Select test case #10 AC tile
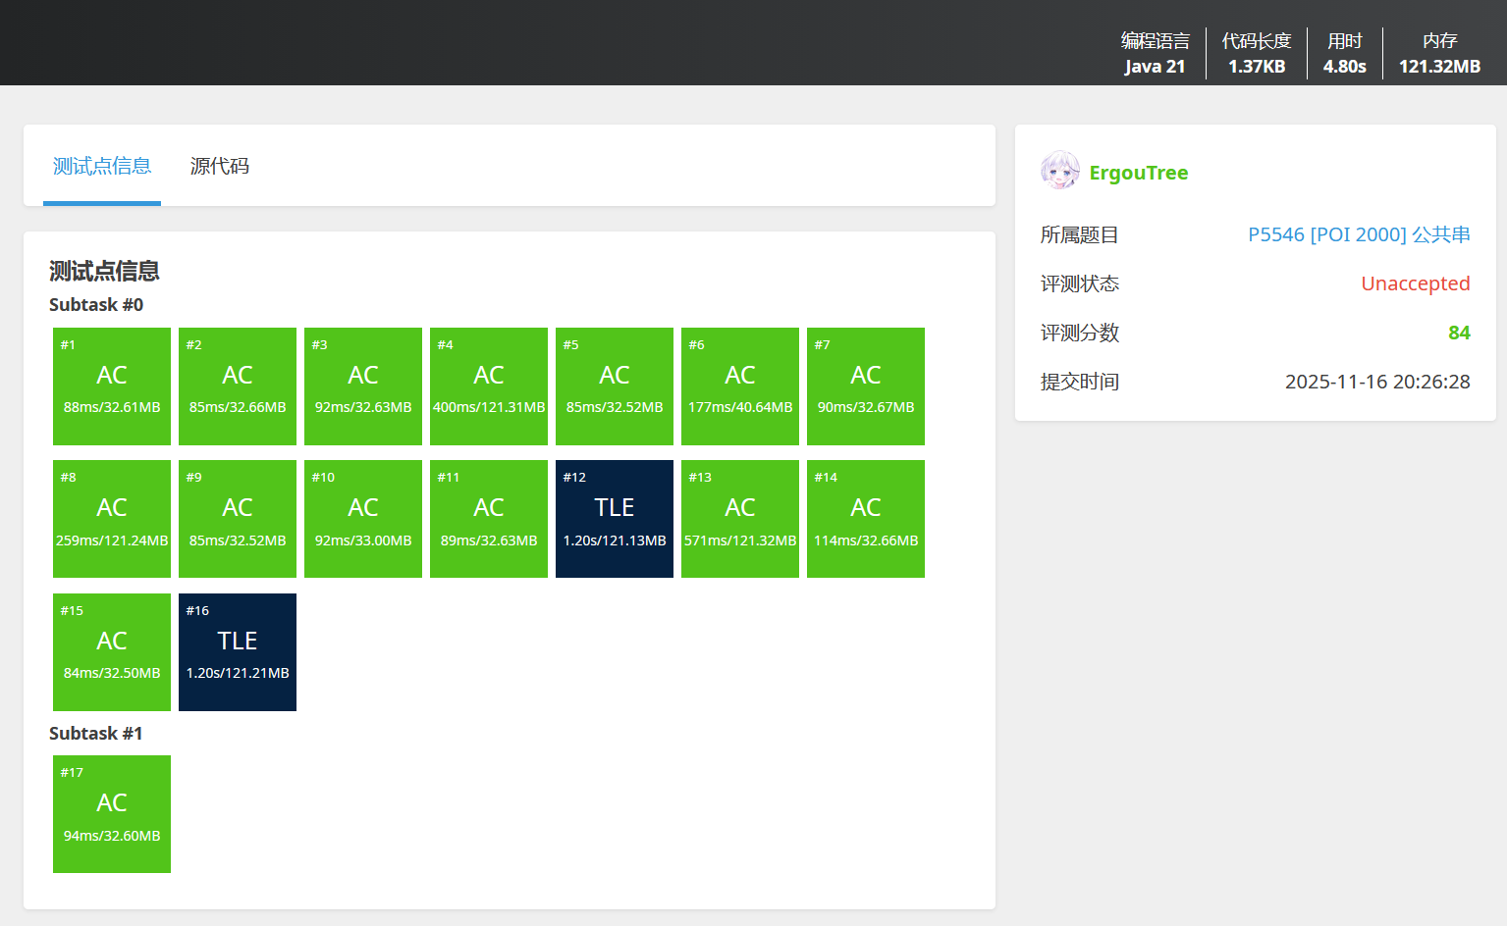Viewport: 1507px width, 926px height. pos(363,519)
